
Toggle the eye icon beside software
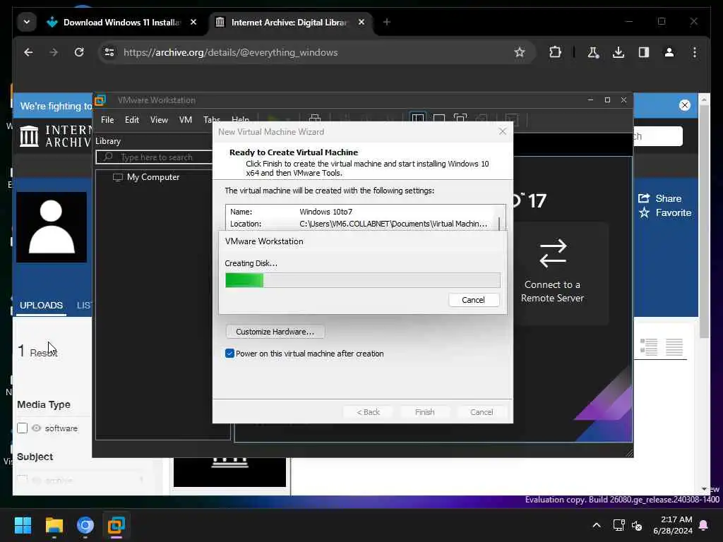[x=37, y=428]
